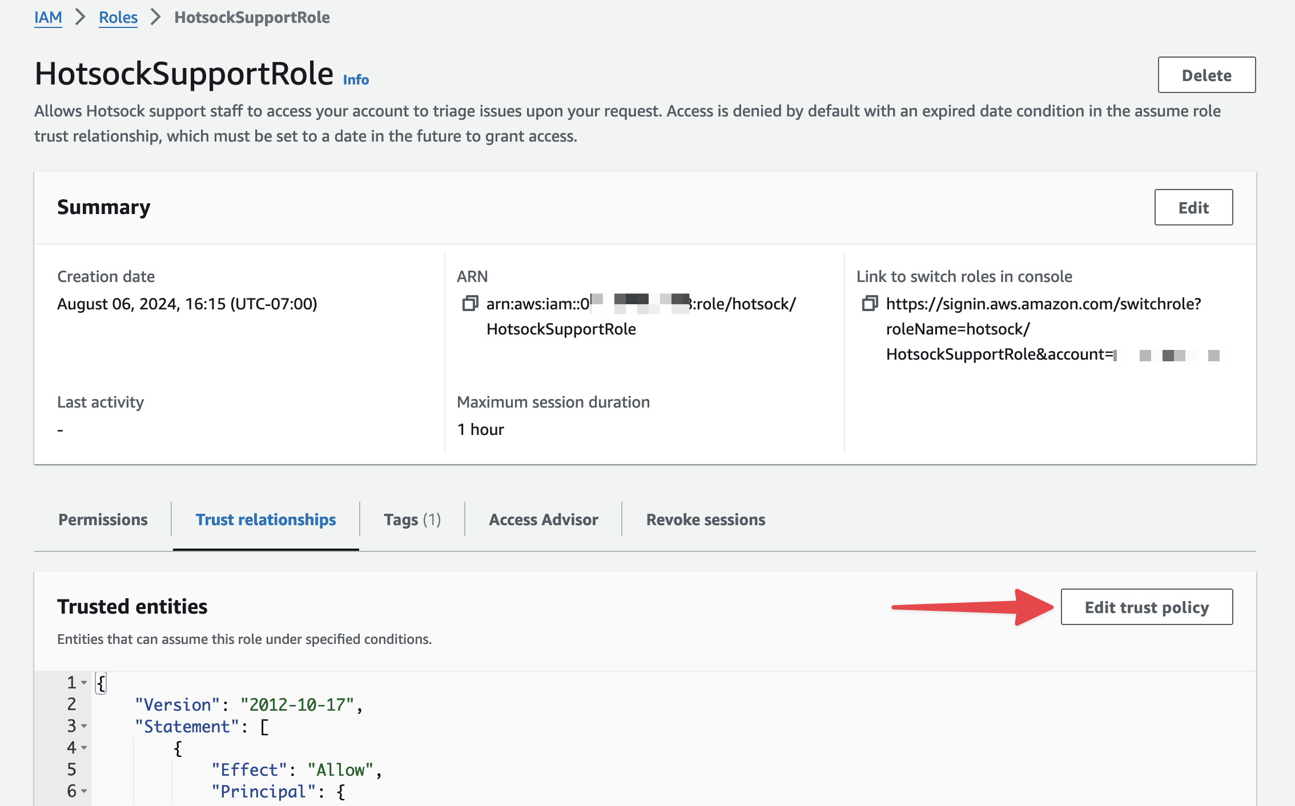The width and height of the screenshot is (1295, 806).
Task: Click line number 5 in editor gutter
Action: pos(71,769)
